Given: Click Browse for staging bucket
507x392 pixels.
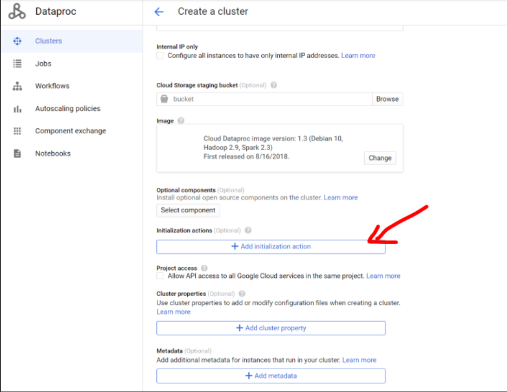Looking at the screenshot, I should click(x=387, y=99).
